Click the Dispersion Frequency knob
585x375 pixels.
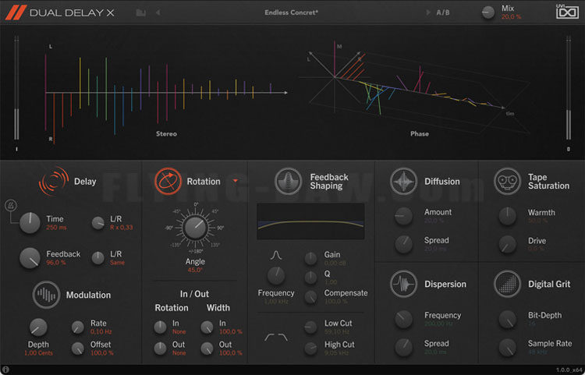tap(403, 319)
